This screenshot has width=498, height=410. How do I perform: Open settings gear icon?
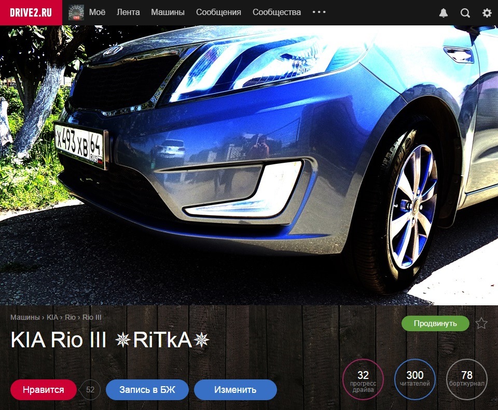[x=487, y=12]
